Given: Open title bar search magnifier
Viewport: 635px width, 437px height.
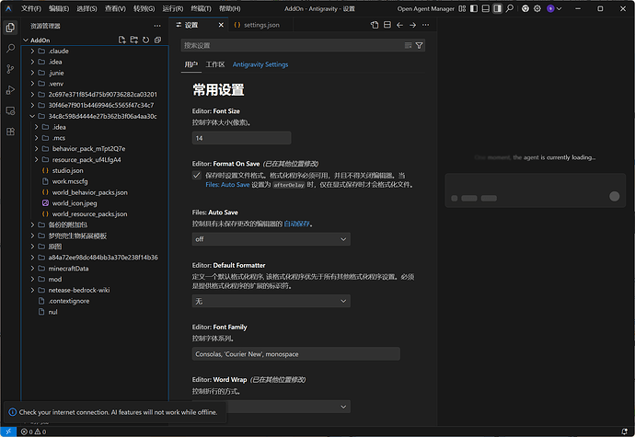Looking at the screenshot, I should click(x=510, y=8).
